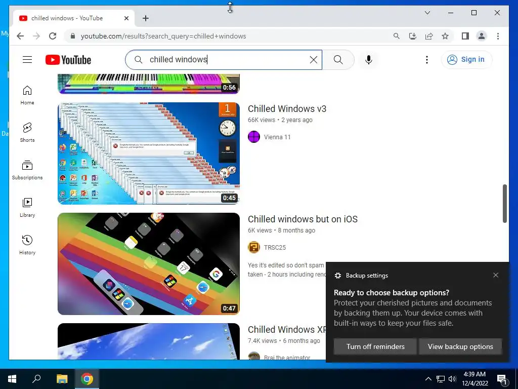
Task: Open Chilled Windows v3 title link
Action: (287, 109)
